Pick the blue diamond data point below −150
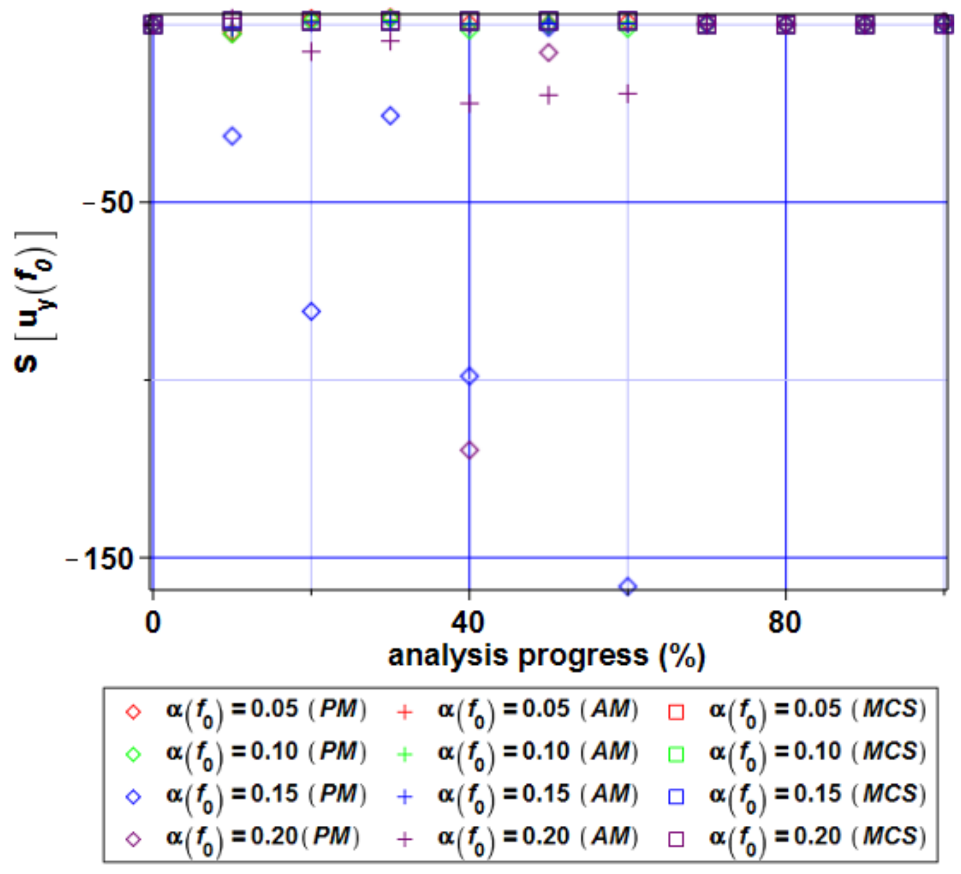 (628, 586)
